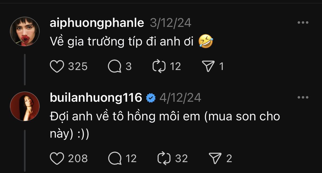Share builanhuong116's reply with the send icon
322x173 pixels.
(215, 158)
